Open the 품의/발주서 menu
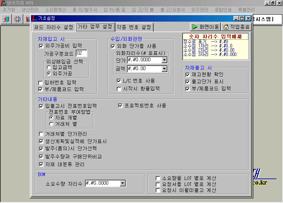 coord(85,10)
